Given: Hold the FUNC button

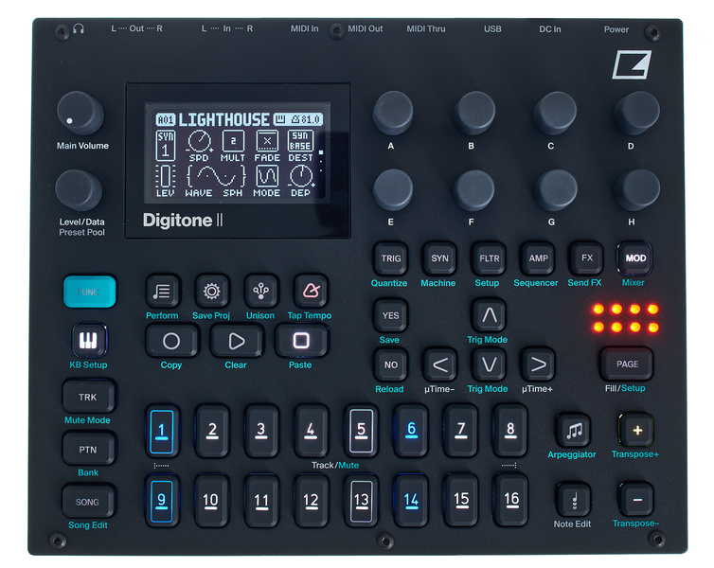Looking at the screenshot, I should coord(89,292).
